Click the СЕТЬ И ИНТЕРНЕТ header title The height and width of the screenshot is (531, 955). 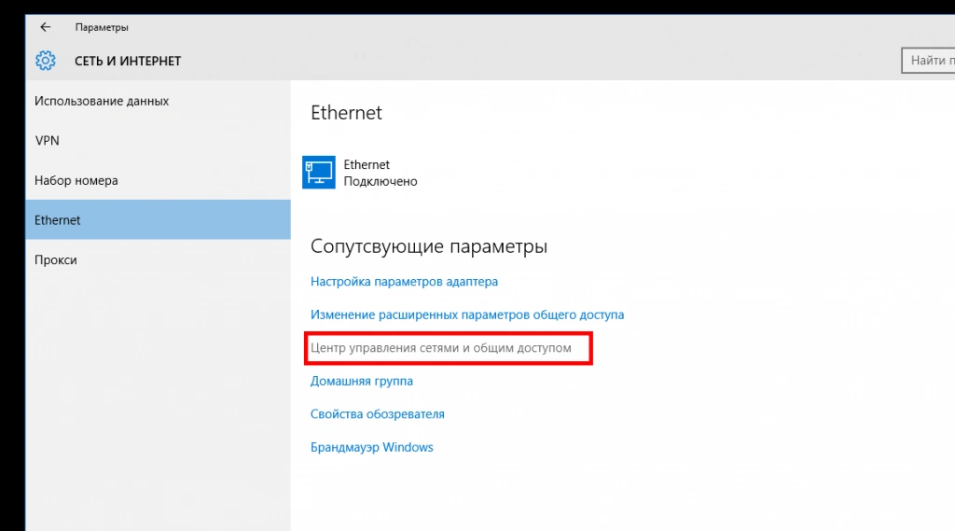pos(128,61)
